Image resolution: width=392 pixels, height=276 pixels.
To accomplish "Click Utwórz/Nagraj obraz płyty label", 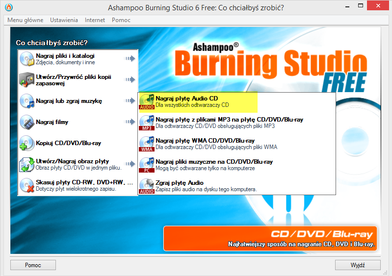I will tap(72, 161).
